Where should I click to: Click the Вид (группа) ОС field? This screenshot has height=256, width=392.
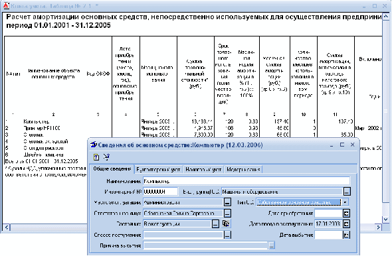282,192
